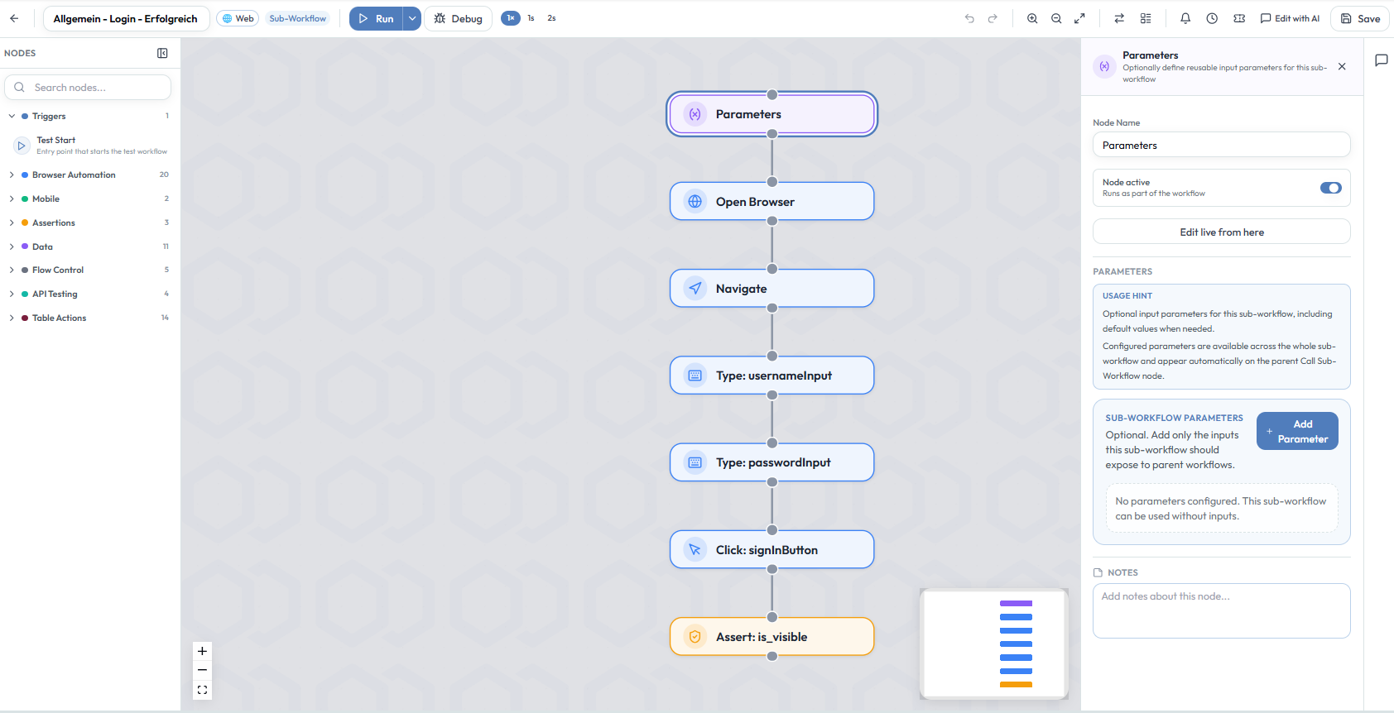The height and width of the screenshot is (713, 1394).
Task: Undo the last change
Action: click(969, 18)
